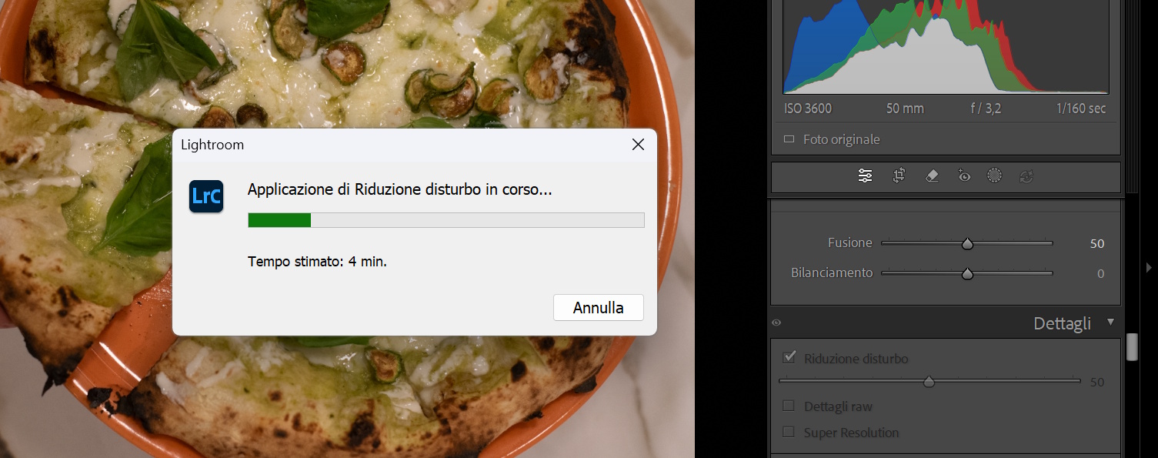
Task: Click the Fusione label
Action: 849,242
